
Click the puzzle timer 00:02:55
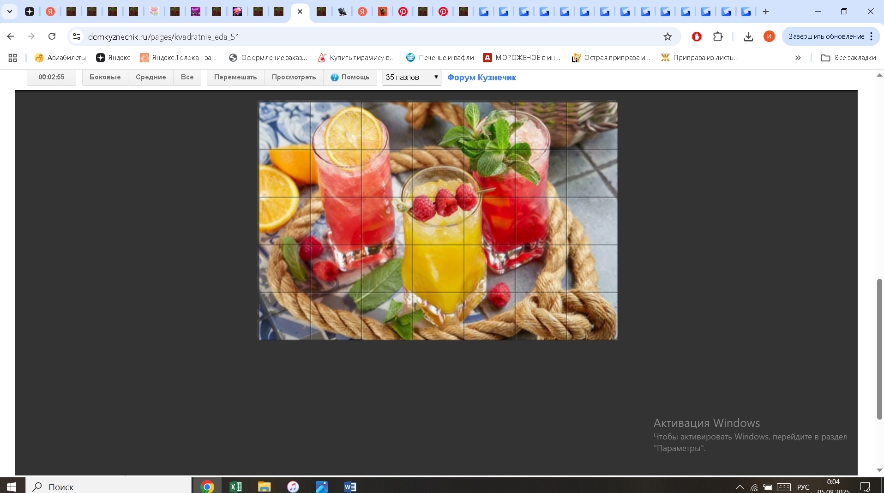tap(51, 77)
